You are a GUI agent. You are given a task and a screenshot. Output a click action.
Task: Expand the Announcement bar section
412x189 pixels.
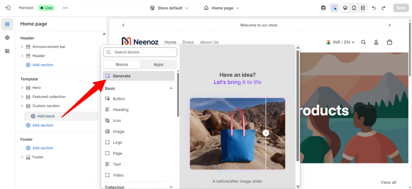[22, 47]
